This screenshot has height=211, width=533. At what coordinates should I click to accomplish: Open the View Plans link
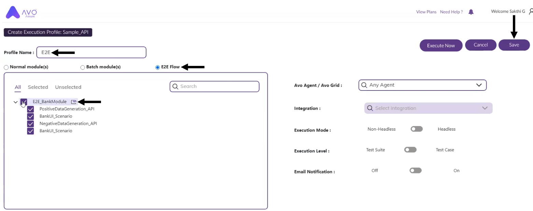(426, 12)
